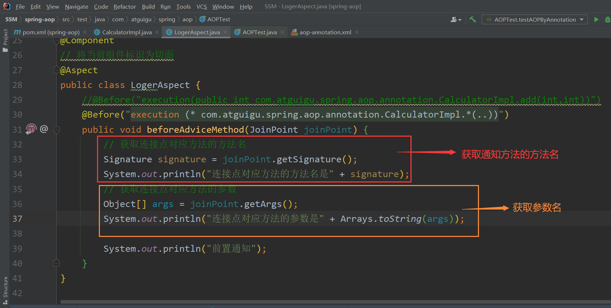Image resolution: width=611 pixels, height=308 pixels.
Task: Click the com breadcrumb
Action: point(118,19)
